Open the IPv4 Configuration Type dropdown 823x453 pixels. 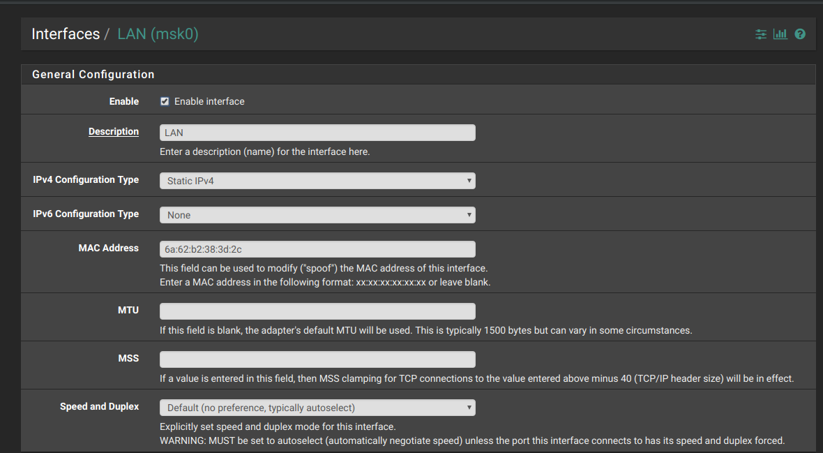coord(317,181)
